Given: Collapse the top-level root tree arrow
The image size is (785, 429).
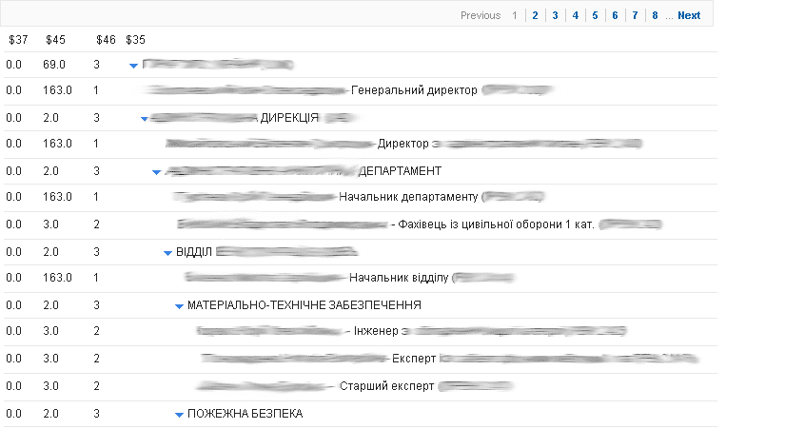Looking at the screenshot, I should click(x=133, y=66).
